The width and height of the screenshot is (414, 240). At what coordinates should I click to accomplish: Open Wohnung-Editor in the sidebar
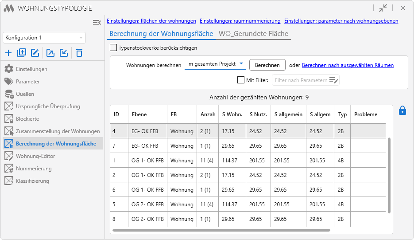point(35,156)
